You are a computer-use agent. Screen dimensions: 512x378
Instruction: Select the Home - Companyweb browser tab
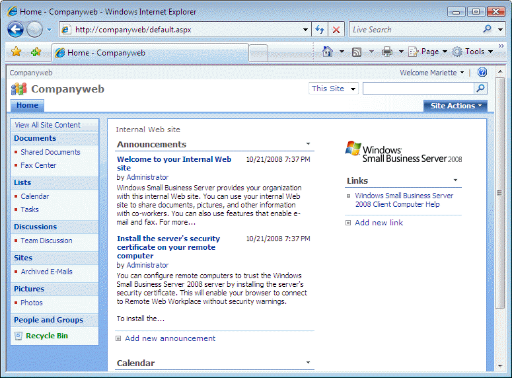[x=150, y=53]
